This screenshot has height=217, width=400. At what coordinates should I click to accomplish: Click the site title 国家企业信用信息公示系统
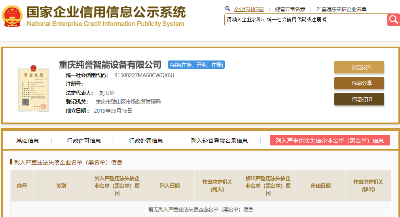click(106, 12)
